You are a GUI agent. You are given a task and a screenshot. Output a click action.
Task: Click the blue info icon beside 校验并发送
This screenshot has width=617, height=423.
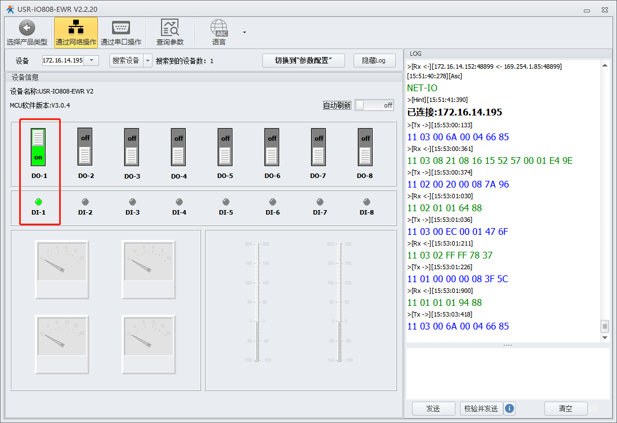coord(509,408)
